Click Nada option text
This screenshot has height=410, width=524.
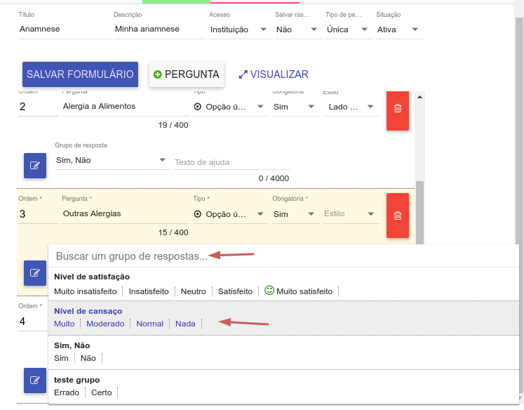click(185, 324)
